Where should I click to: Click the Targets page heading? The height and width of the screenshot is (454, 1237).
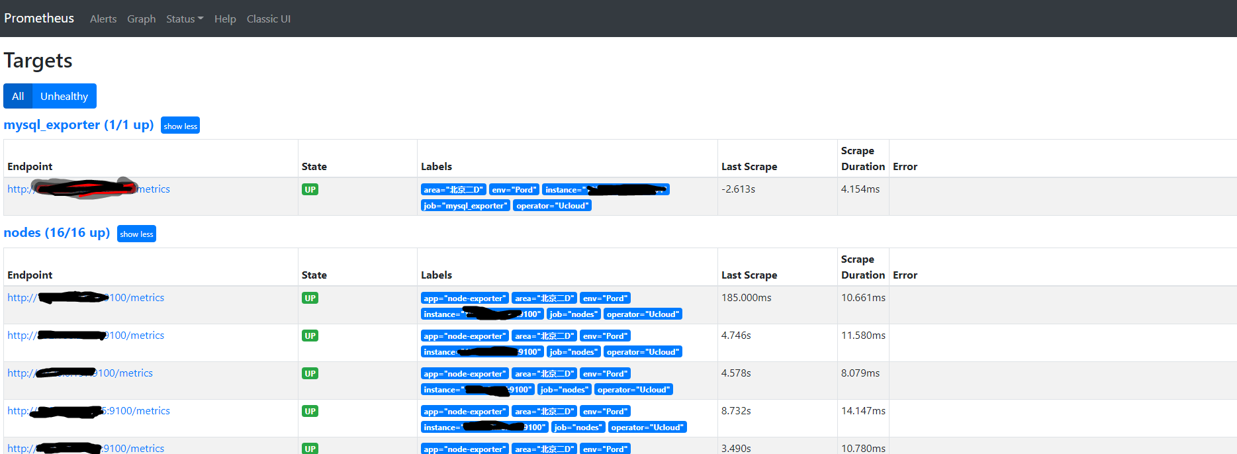click(x=38, y=61)
